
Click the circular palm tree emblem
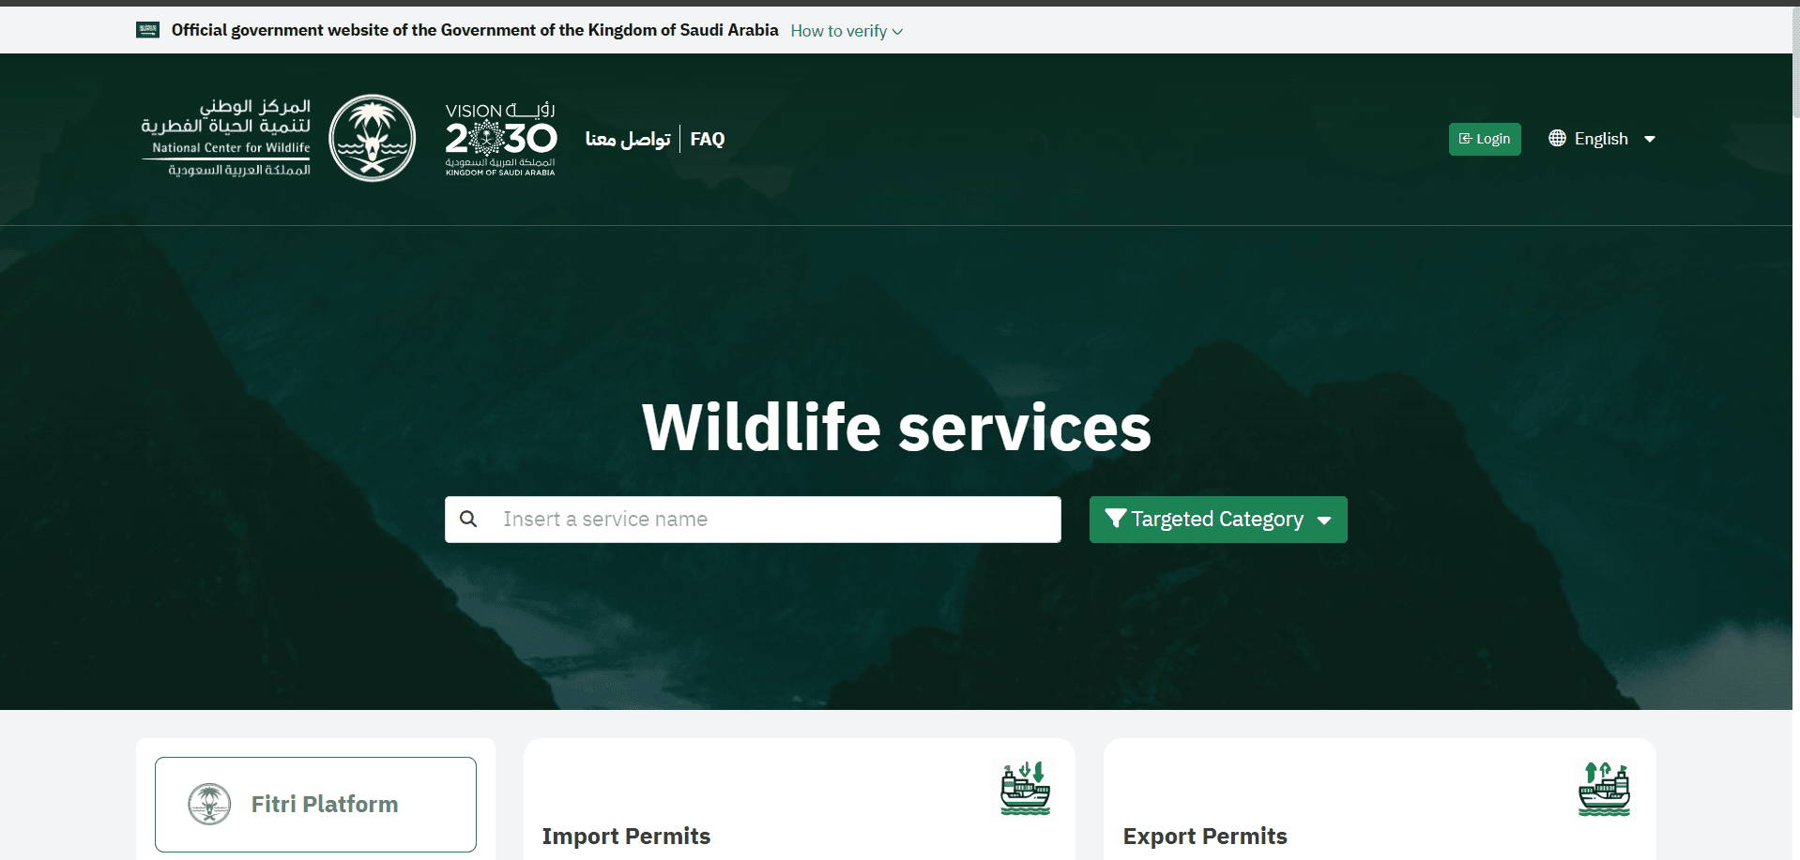pyautogui.click(x=372, y=137)
